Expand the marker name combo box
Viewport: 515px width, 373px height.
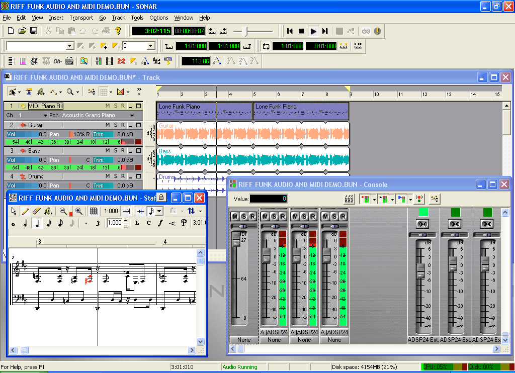[70, 46]
